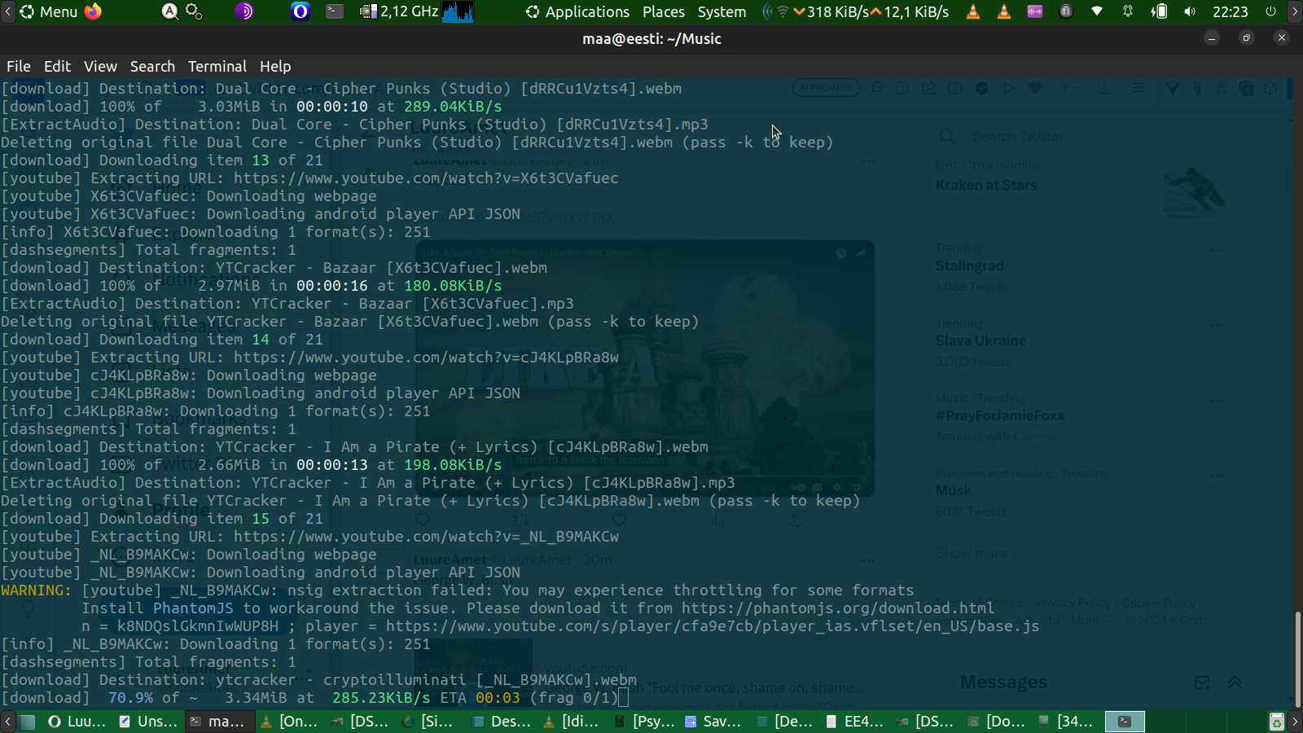Open the system monitor graph applet
The image size is (1303, 733).
pos(458,11)
